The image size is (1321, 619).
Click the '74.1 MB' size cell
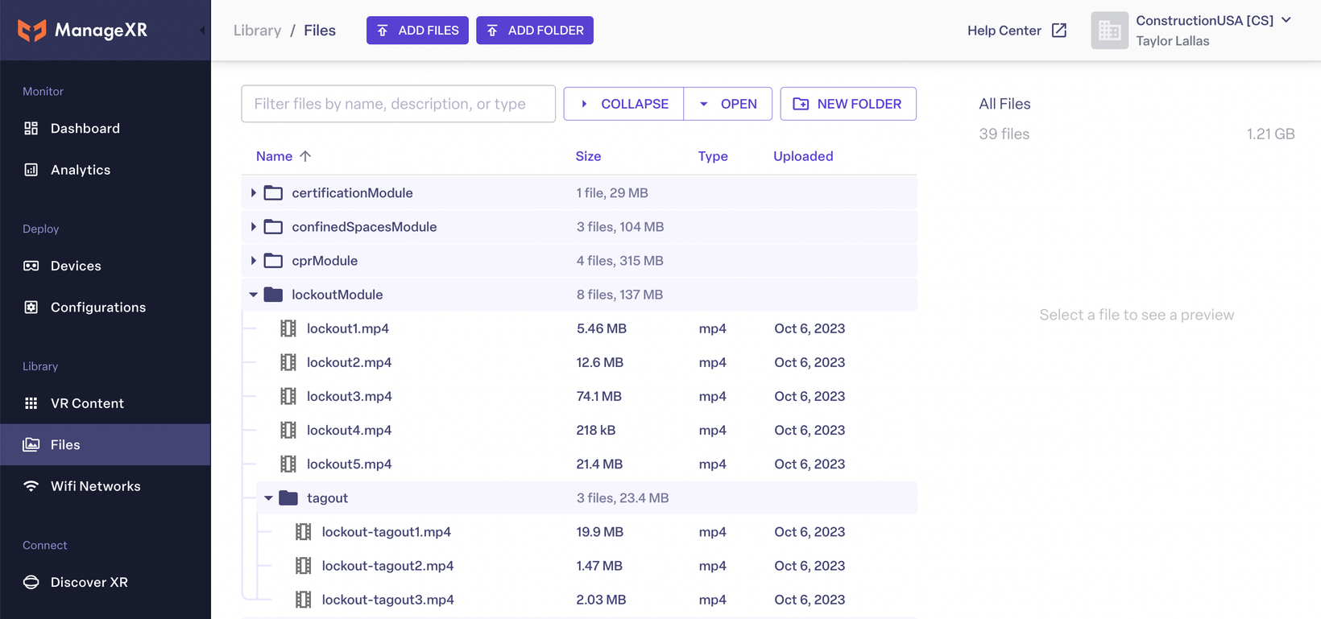click(x=598, y=396)
